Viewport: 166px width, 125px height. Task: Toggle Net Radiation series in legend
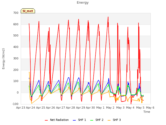(57, 120)
